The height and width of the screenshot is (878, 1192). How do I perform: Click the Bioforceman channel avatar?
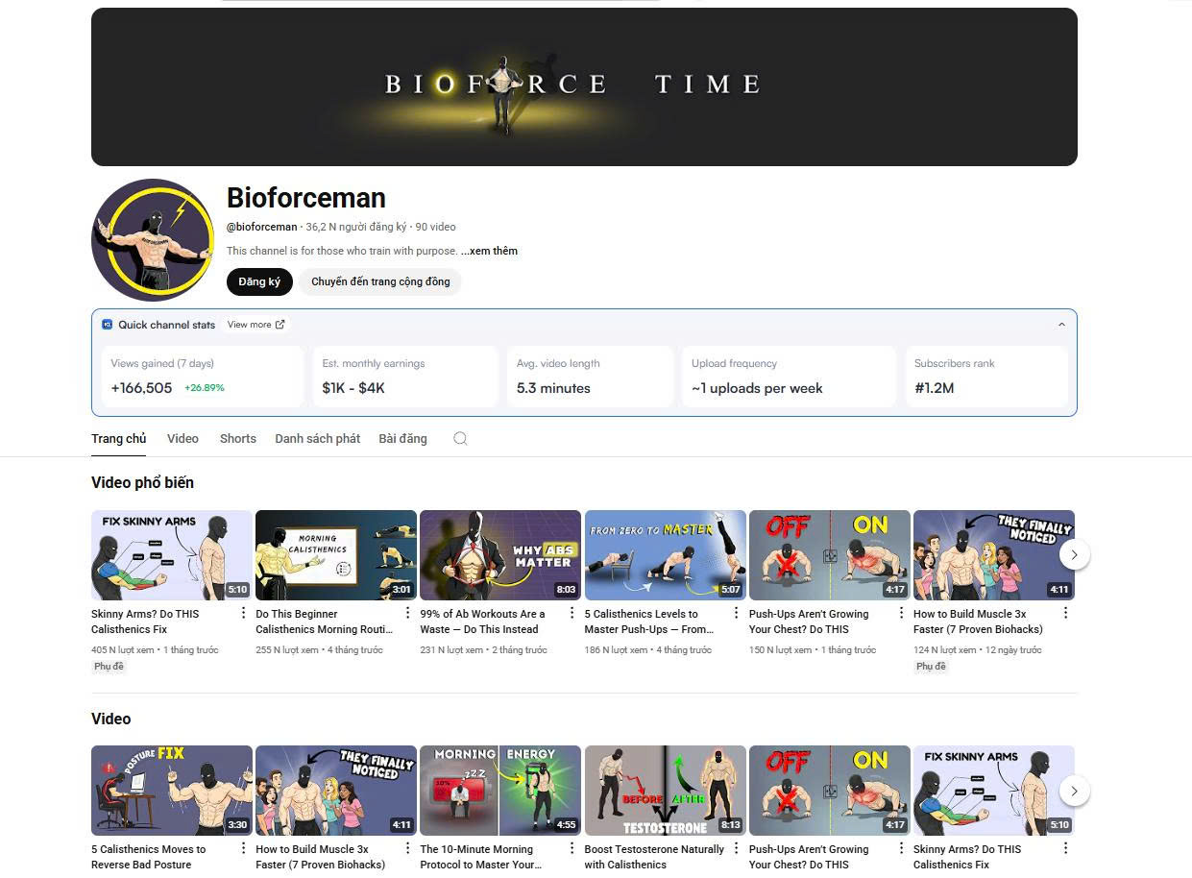[152, 240]
